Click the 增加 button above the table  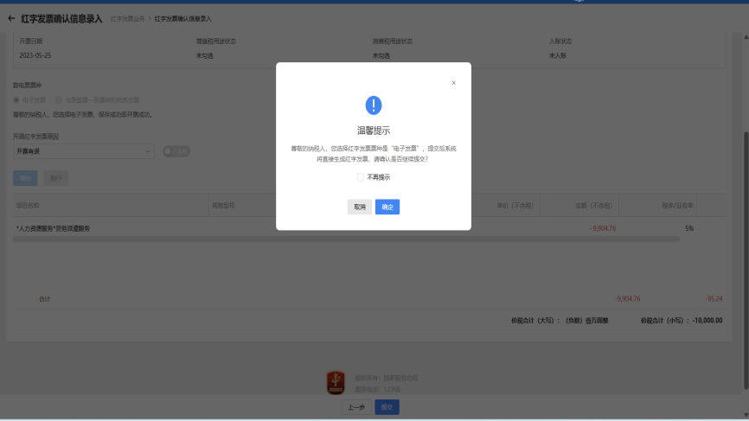25,178
